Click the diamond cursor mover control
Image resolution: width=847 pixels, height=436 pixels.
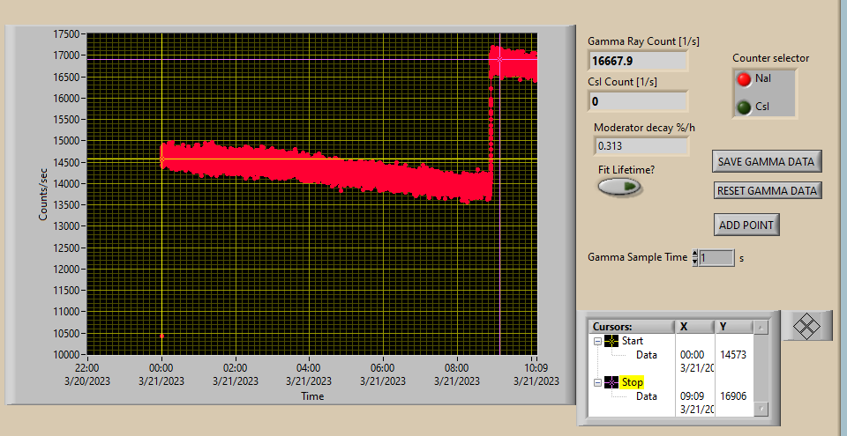806,326
